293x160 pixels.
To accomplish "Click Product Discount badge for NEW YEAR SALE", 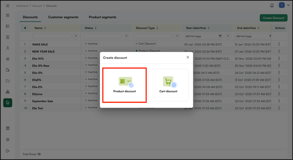I will point(148,51).
